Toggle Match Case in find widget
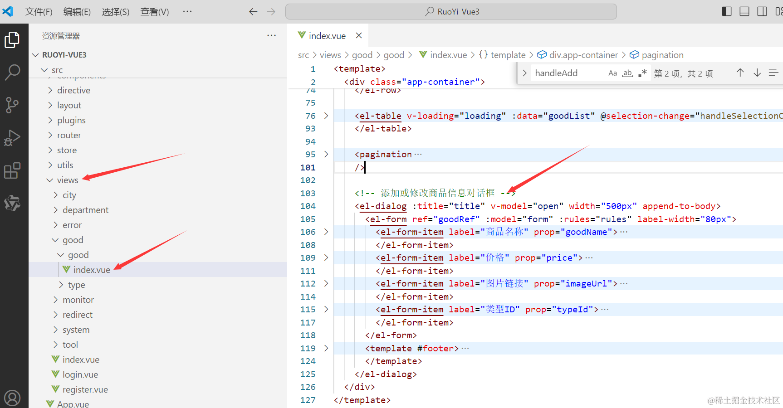 coord(612,73)
